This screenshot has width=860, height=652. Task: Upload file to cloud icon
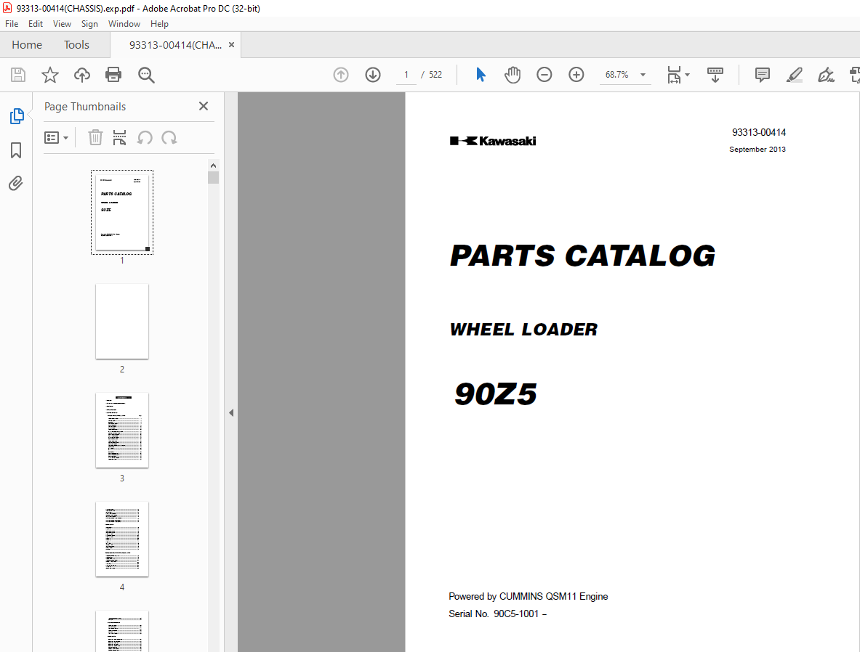pos(81,75)
